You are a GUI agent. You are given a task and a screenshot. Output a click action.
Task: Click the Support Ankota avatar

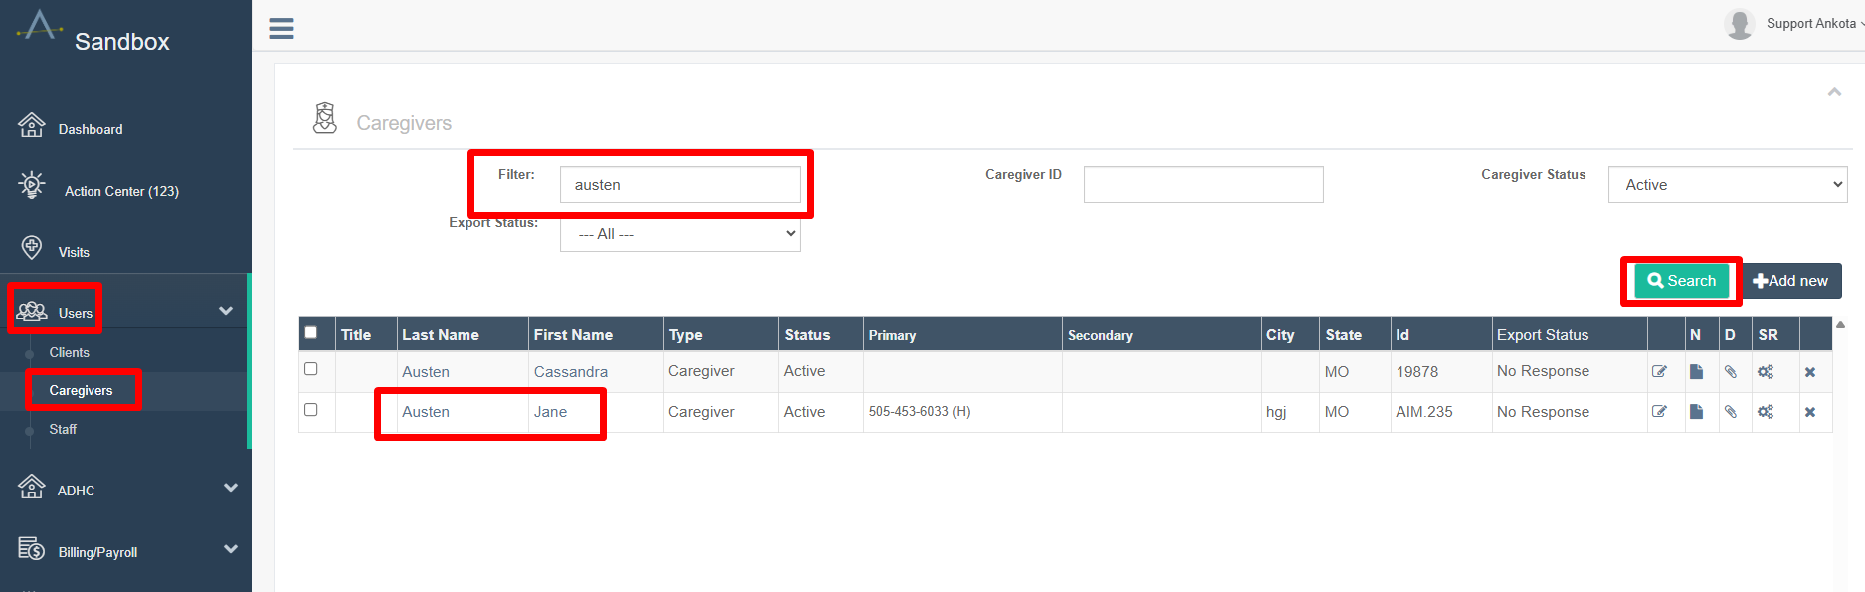pyautogui.click(x=1740, y=24)
